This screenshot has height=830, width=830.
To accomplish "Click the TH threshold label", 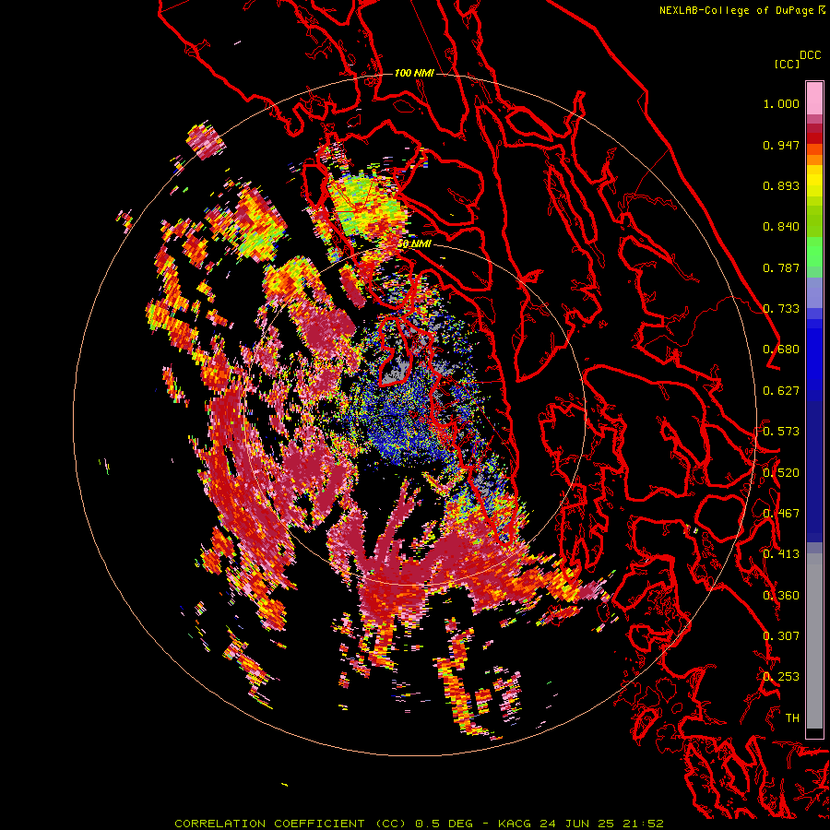I will click(x=792, y=718).
